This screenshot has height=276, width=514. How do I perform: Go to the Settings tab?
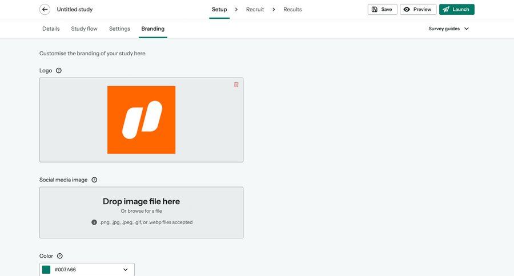tap(119, 29)
